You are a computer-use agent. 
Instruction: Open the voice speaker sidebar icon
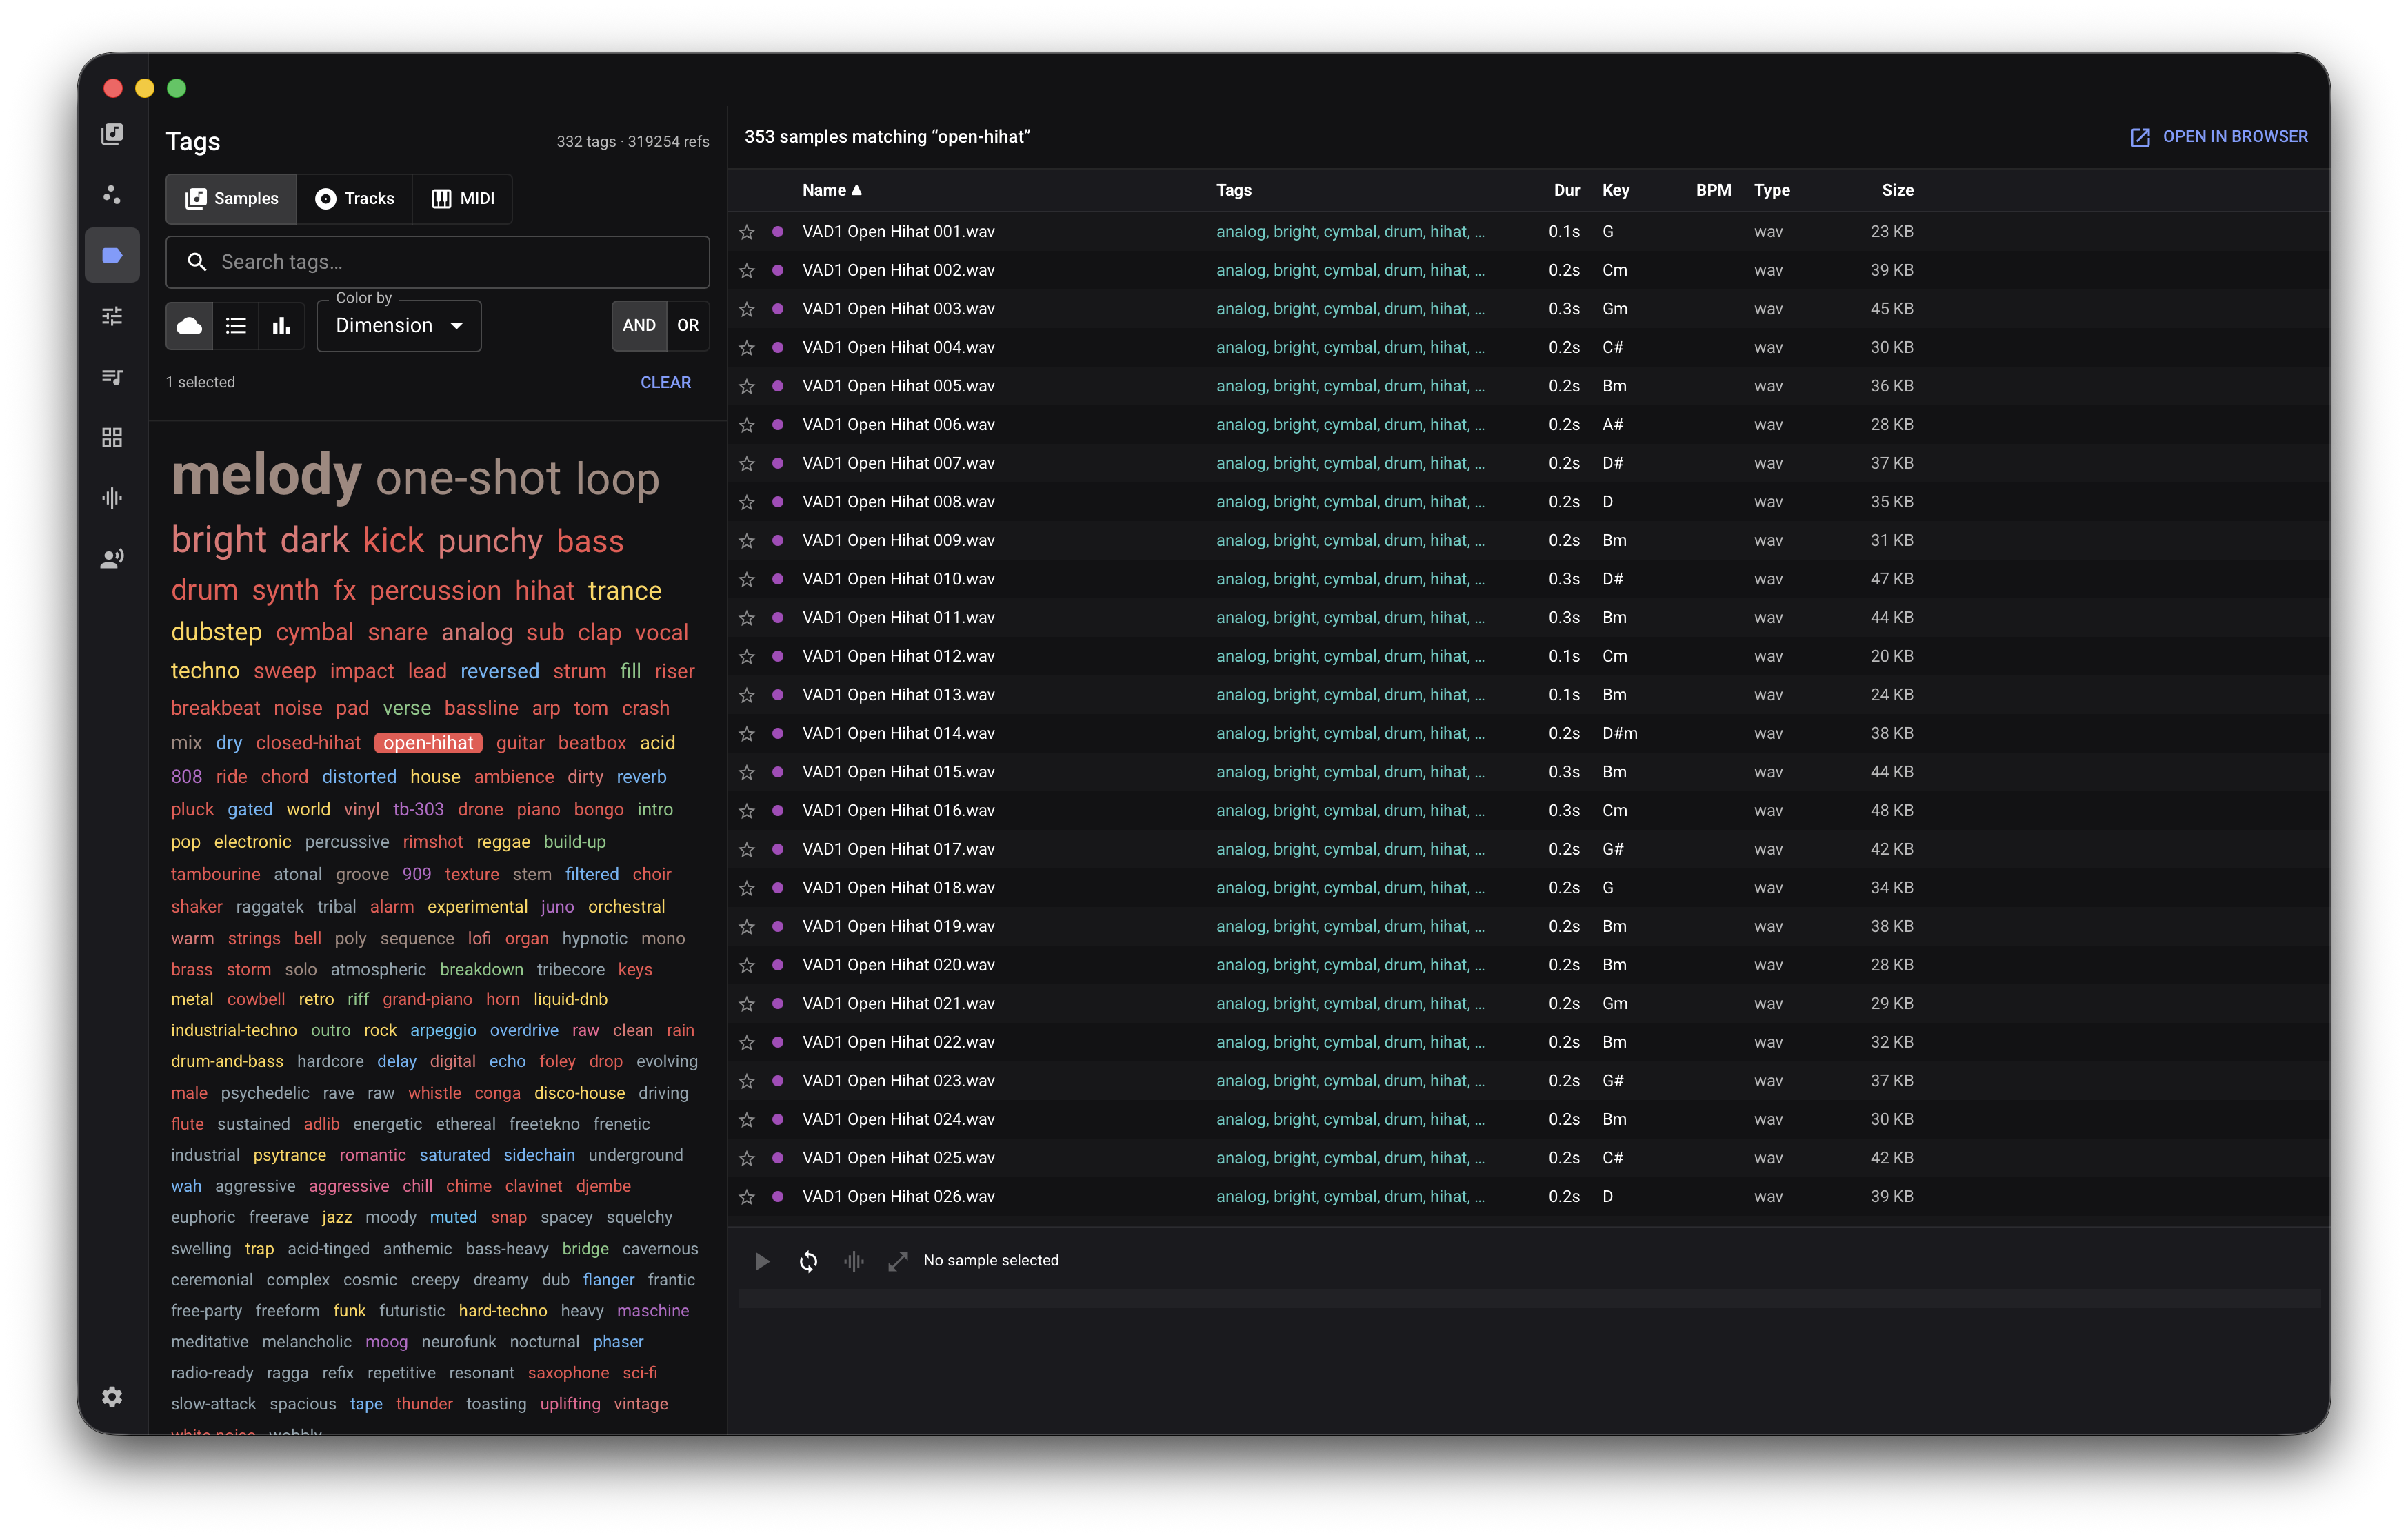[x=112, y=559]
